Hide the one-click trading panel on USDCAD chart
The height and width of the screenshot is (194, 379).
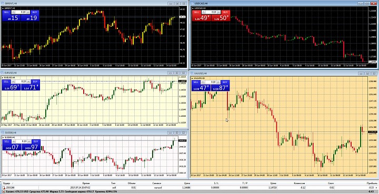click(193, 8)
